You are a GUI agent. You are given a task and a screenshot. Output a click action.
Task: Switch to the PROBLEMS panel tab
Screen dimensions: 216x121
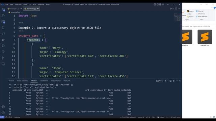pos(67,81)
